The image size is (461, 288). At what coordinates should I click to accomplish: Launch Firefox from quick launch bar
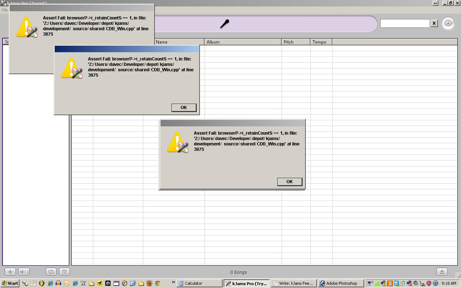pyautogui.click(x=149, y=283)
